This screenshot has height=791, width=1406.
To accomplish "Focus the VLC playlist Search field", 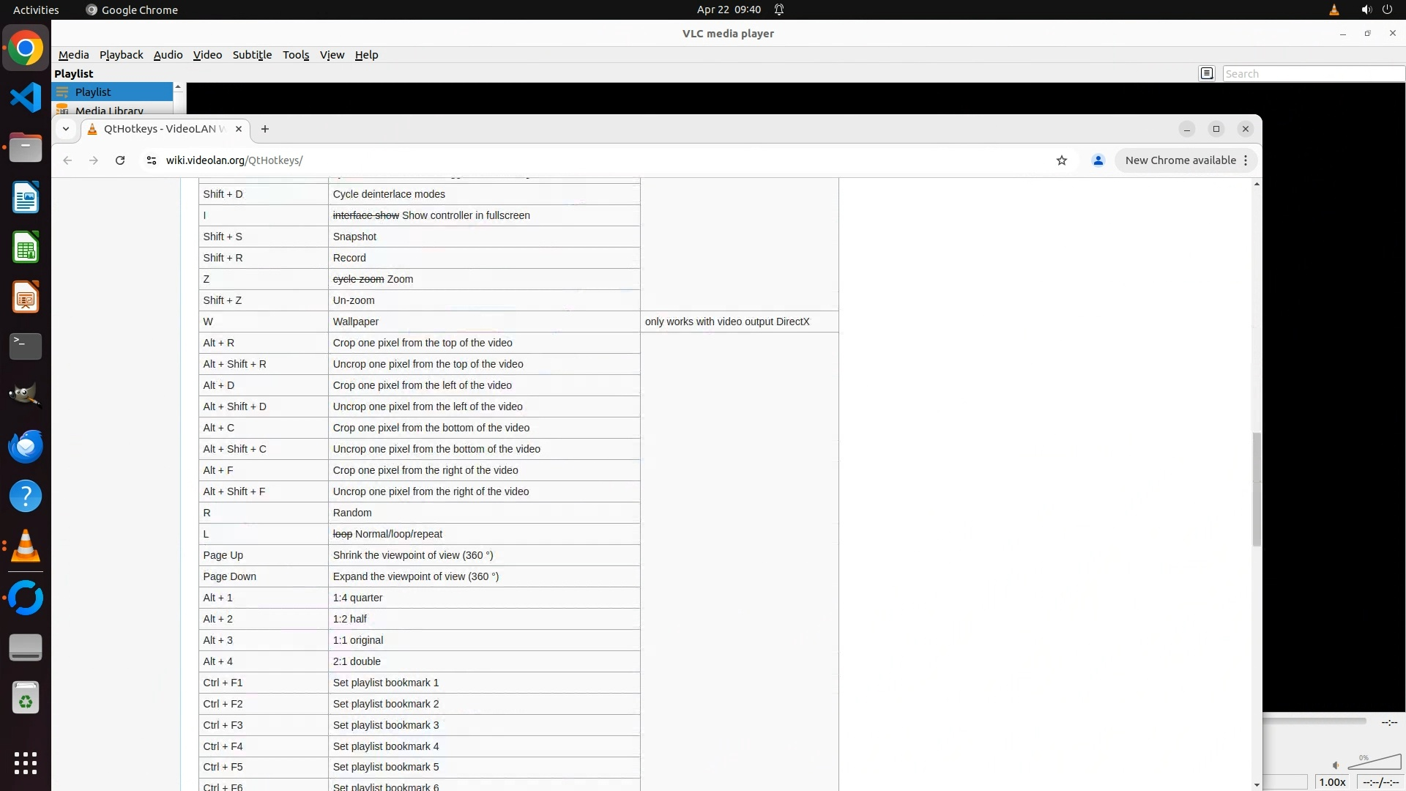I will click(x=1312, y=73).
